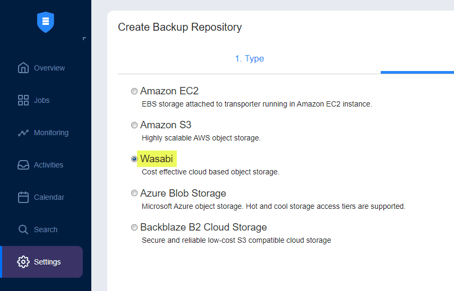454x291 pixels.
Task: Pick the Backblaze B2 Cloud Storage radio
Action: click(134, 227)
